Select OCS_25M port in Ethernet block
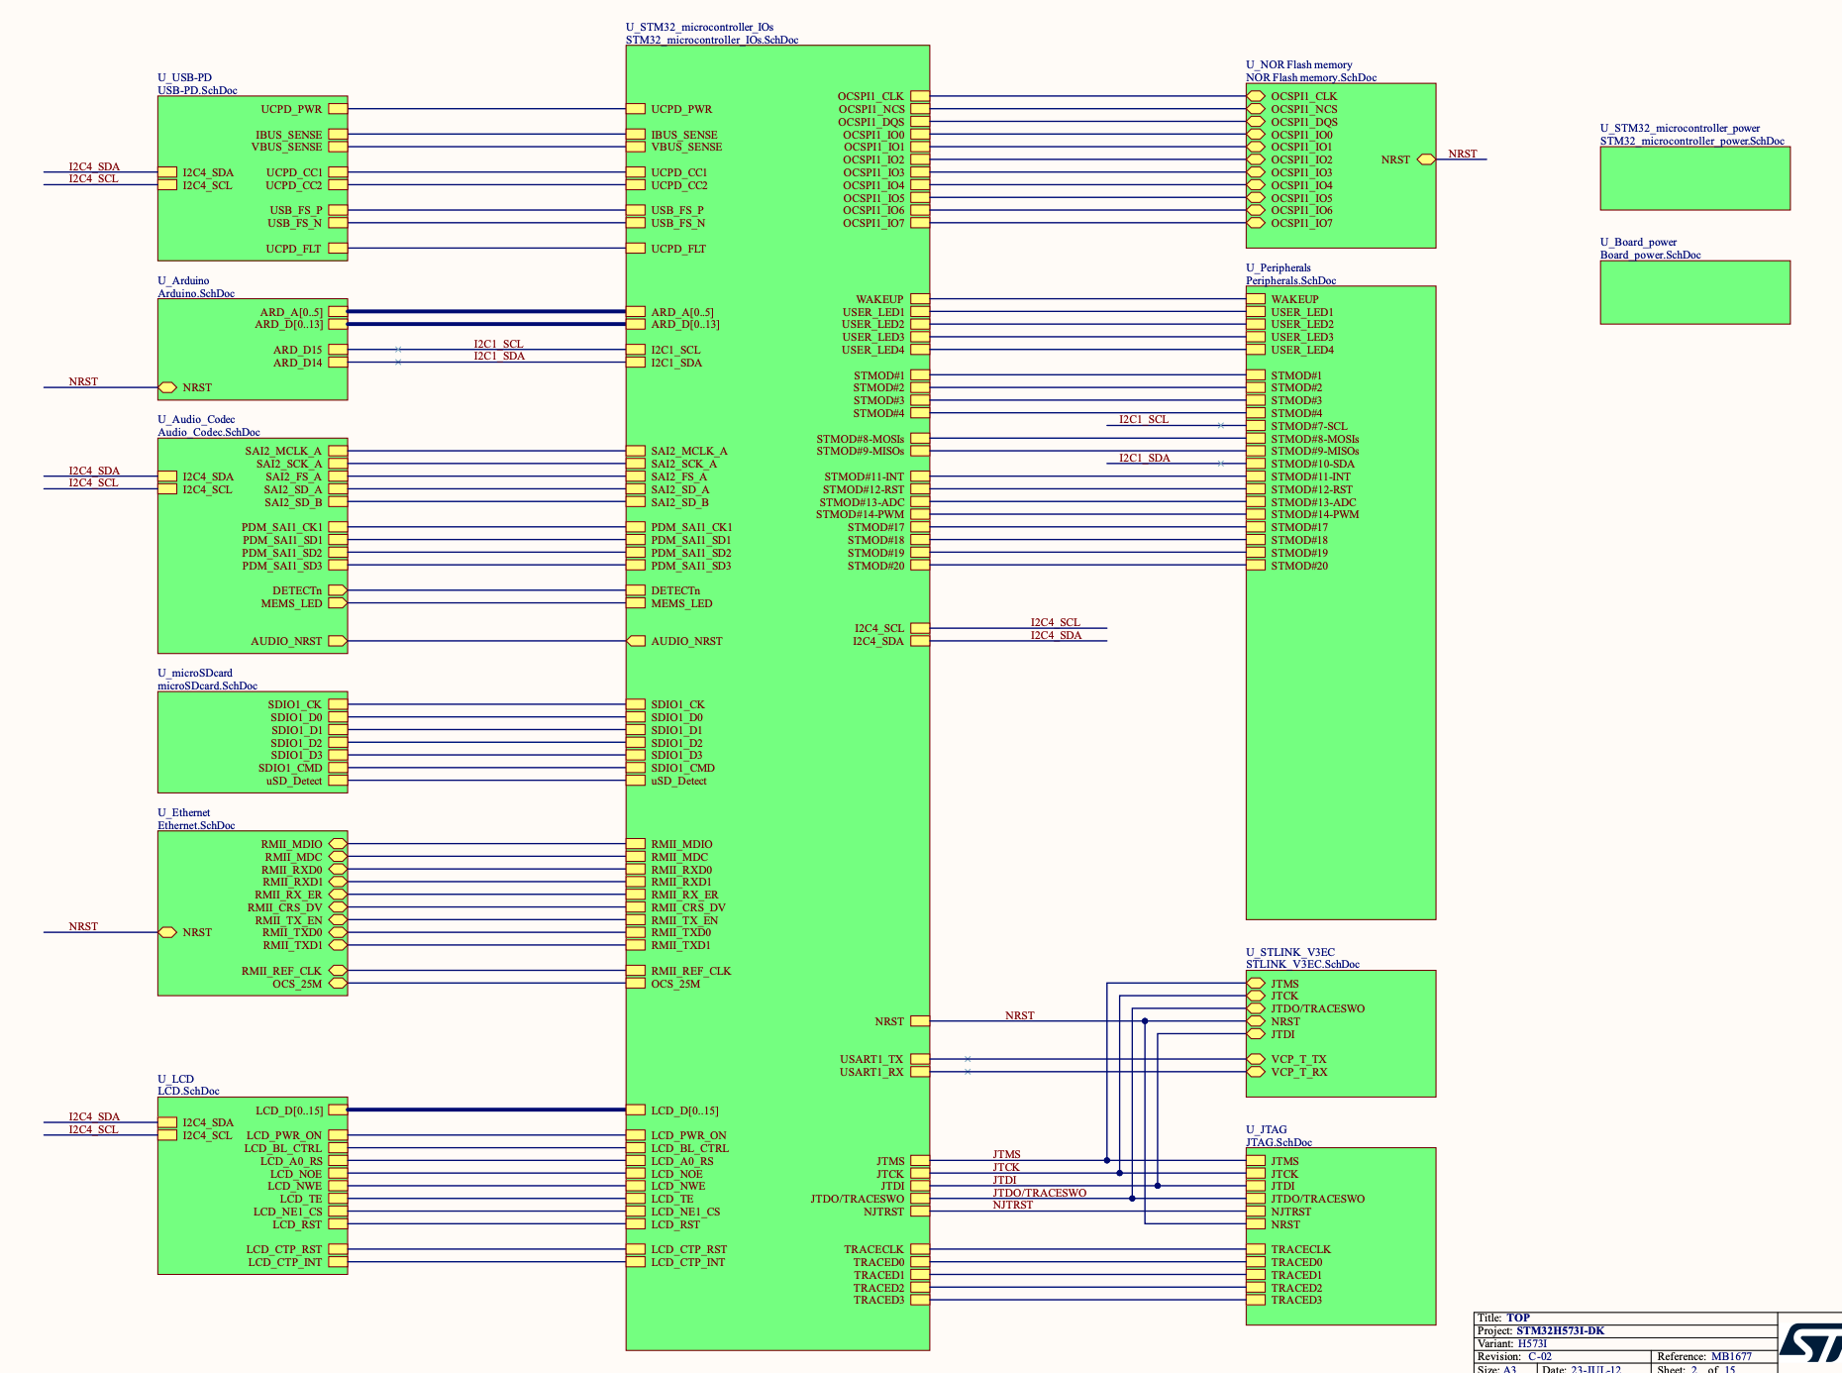 pos(338,984)
